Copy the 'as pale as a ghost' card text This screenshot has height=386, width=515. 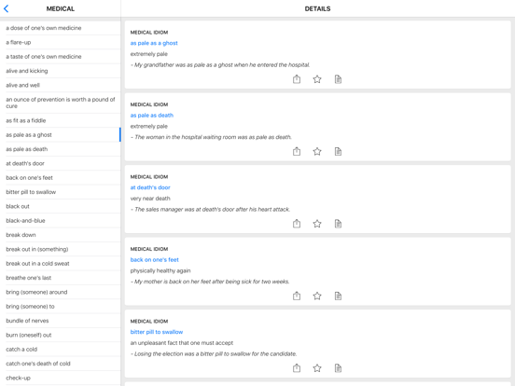click(338, 79)
